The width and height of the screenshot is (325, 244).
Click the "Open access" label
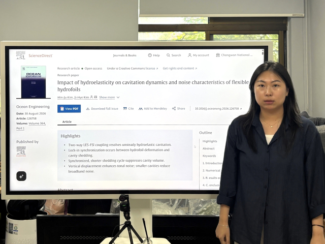point(93,68)
